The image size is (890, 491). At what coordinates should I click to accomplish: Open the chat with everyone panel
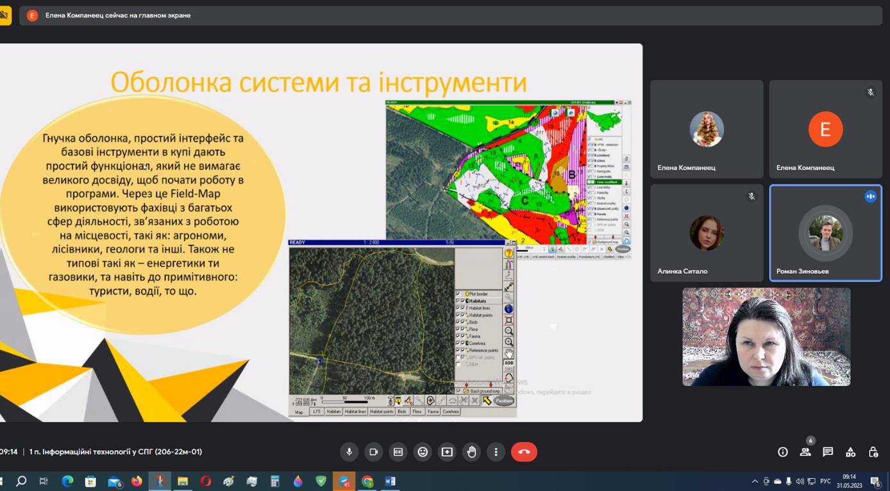tap(828, 452)
